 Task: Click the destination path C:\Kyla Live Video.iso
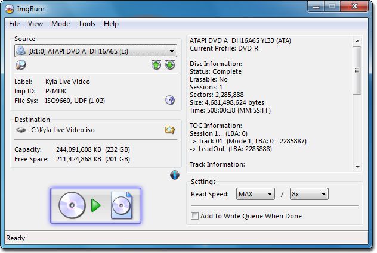[63, 130]
